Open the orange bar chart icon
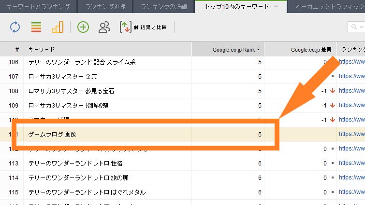The height and width of the screenshot is (205, 365). pyautogui.click(x=58, y=27)
